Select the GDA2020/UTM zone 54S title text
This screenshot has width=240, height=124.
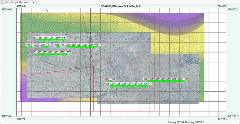121,6
